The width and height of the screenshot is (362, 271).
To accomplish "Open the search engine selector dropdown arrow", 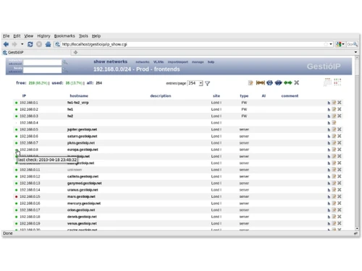I will pos(343,44).
